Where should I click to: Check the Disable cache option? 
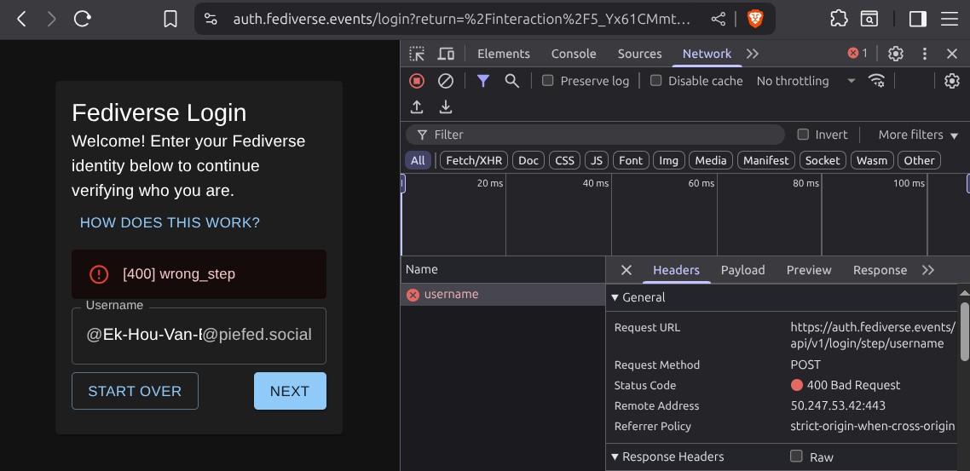click(655, 81)
